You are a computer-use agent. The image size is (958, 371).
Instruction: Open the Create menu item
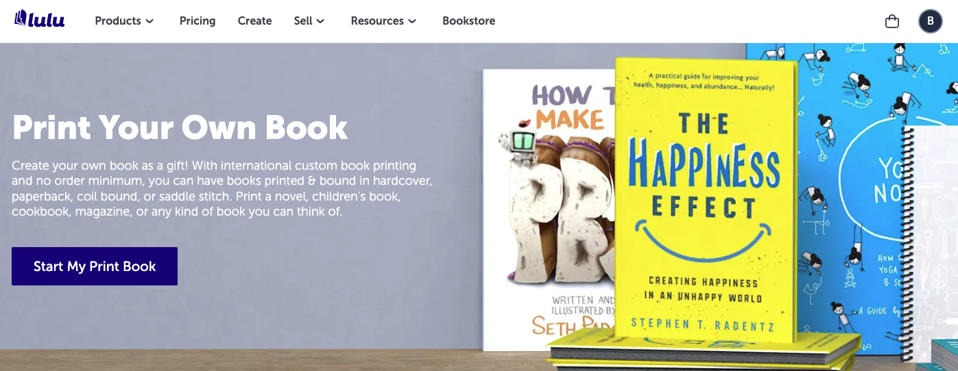[x=254, y=21]
